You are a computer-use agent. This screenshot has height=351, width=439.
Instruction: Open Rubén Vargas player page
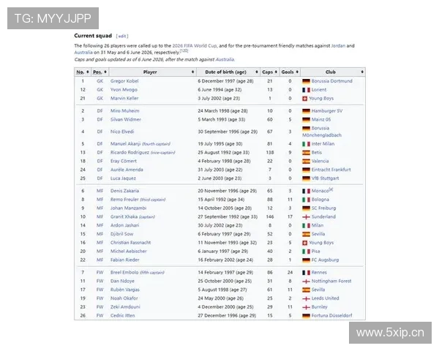coord(125,290)
